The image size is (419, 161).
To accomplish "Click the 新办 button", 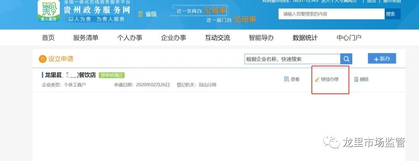I will pos(382,59).
